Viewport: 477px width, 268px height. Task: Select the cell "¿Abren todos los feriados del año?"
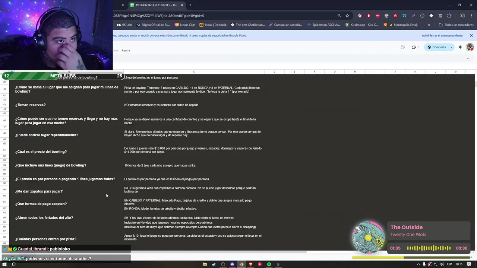tap(44, 218)
